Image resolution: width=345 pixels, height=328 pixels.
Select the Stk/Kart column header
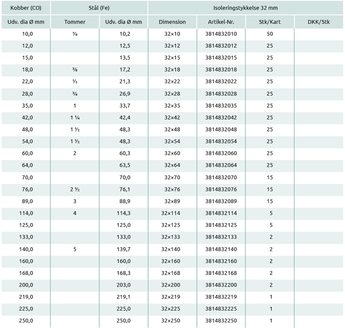pyautogui.click(x=270, y=22)
